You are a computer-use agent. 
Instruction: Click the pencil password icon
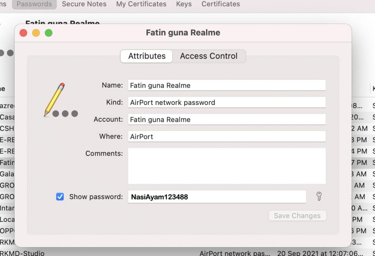[x=61, y=100]
